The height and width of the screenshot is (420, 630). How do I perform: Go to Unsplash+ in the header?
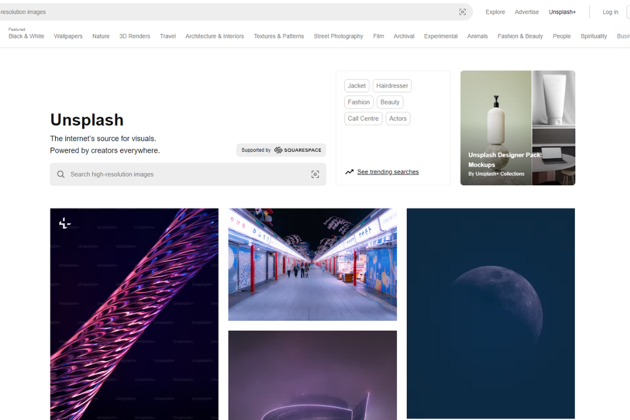[562, 12]
